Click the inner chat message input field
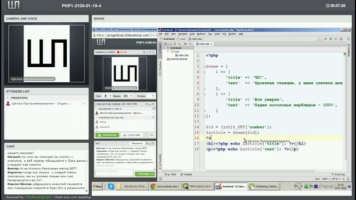This screenshot has height=200, width=356. coord(114,173)
